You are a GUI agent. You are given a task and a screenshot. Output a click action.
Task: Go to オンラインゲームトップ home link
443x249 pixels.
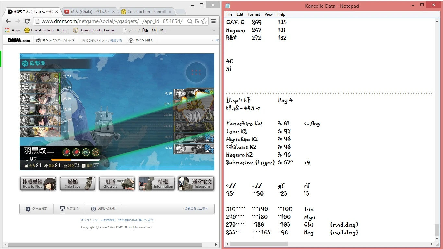pyautogui.click(x=55, y=40)
